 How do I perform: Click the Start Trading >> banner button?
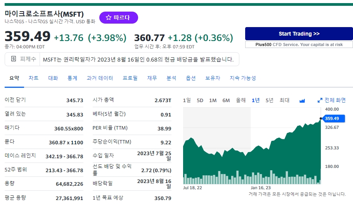click(299, 34)
